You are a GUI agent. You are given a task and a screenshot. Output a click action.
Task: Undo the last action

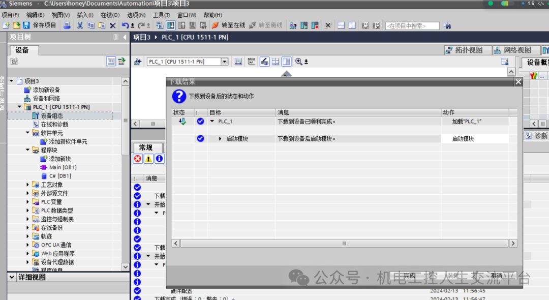125,25
